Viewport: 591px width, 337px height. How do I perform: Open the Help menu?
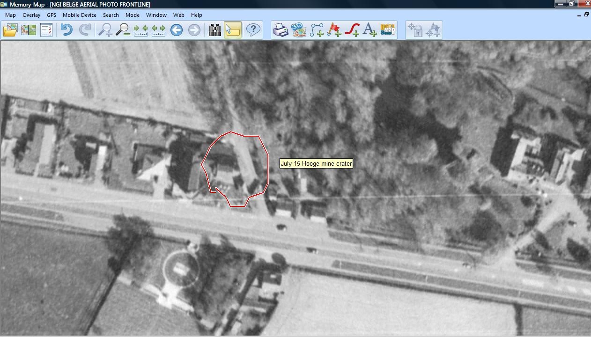coord(197,15)
